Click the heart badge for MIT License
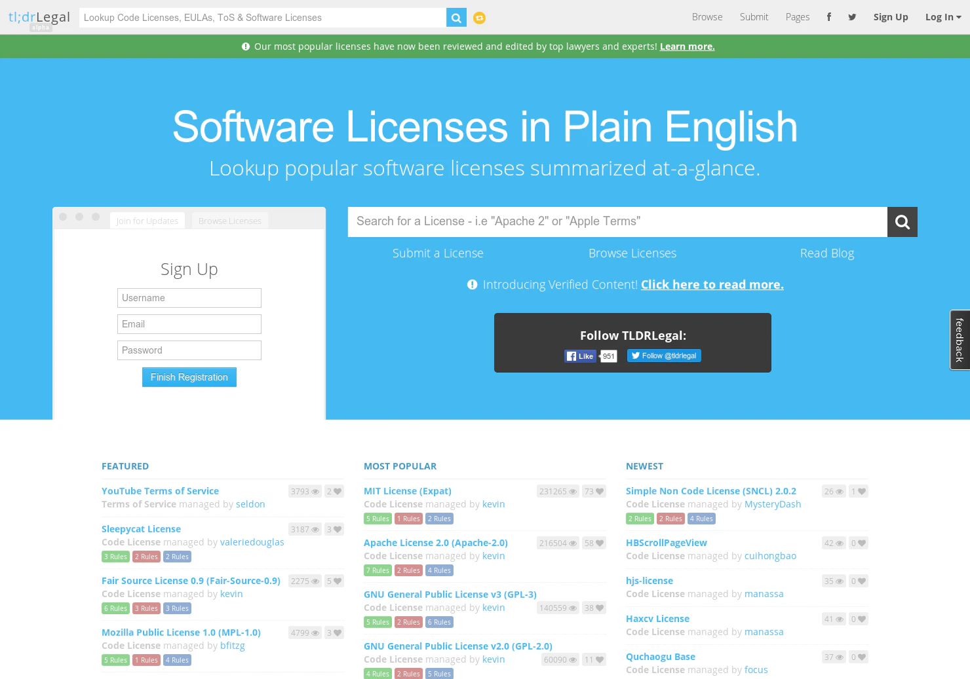The height and width of the screenshot is (679, 970). [594, 491]
